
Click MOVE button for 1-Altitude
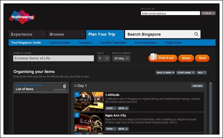pos(123,108)
